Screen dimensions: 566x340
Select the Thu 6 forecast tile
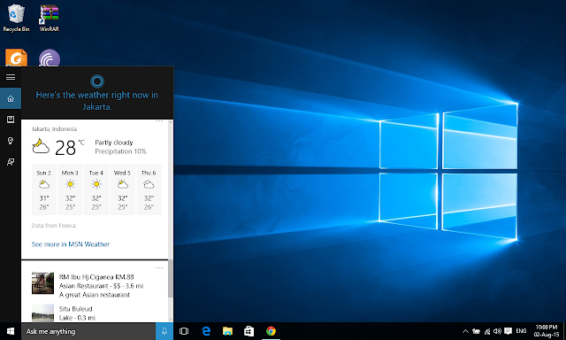(x=149, y=189)
